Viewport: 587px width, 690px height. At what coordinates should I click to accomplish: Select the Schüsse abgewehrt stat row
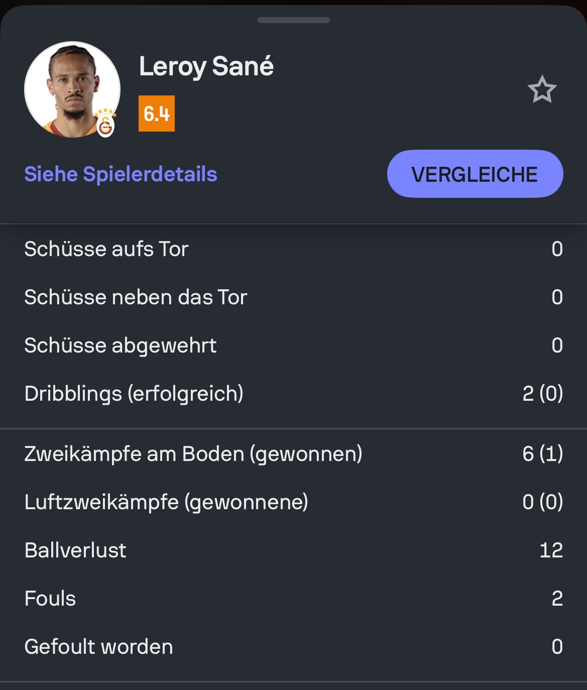point(293,346)
